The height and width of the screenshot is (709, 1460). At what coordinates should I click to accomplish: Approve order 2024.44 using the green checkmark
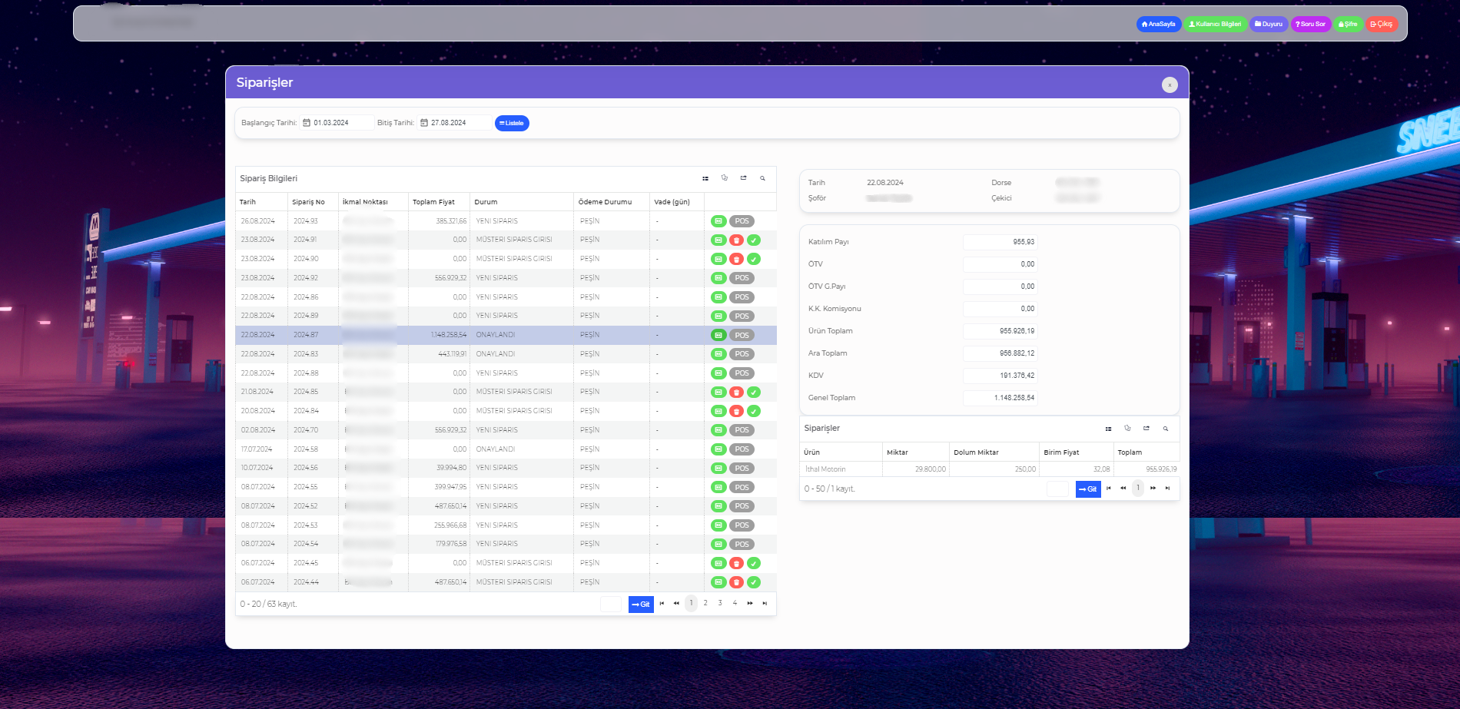pyautogui.click(x=754, y=582)
